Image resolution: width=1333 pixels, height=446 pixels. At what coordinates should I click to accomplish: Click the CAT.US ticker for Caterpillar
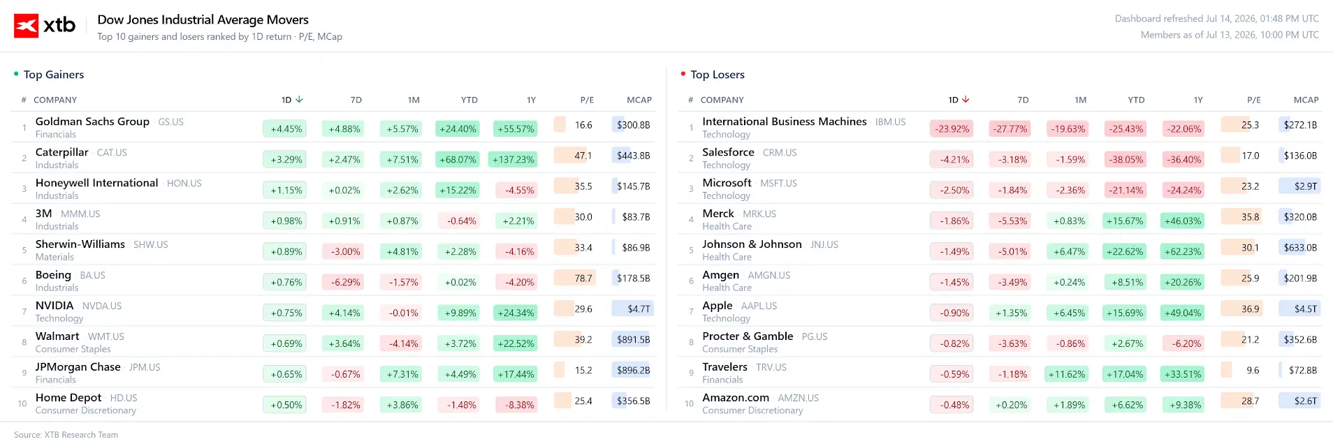click(x=112, y=153)
